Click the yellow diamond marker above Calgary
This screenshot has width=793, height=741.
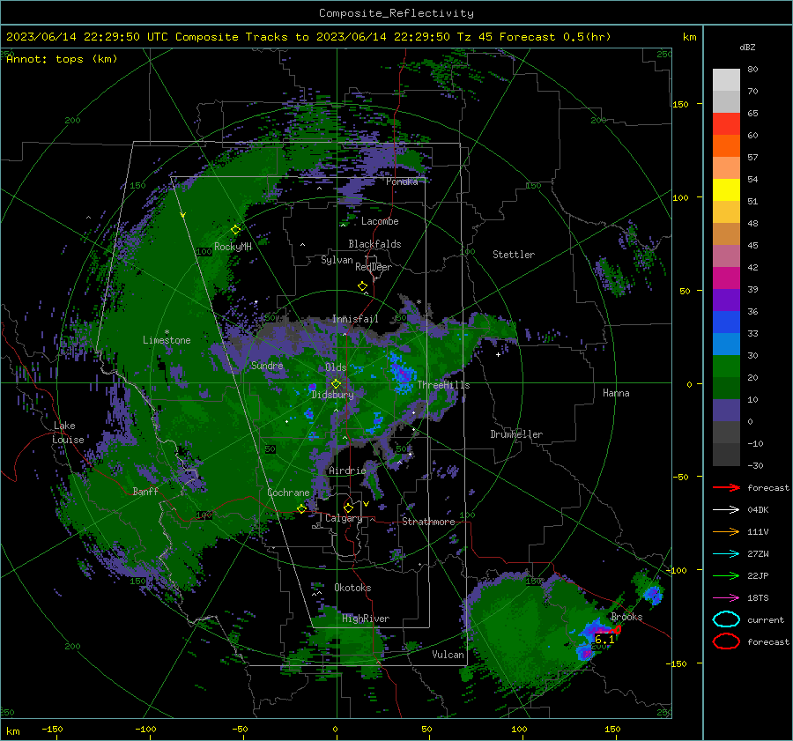348,508
